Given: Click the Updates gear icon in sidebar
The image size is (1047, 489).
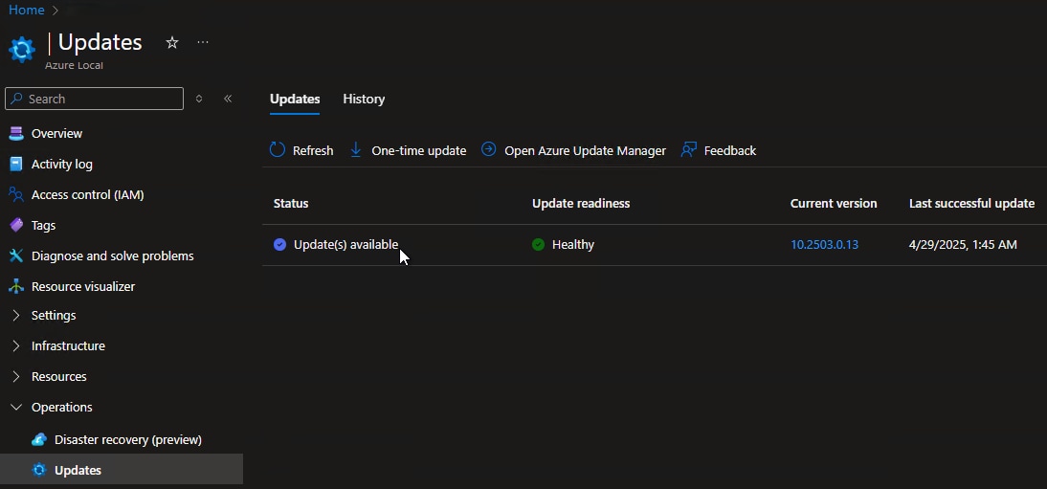Looking at the screenshot, I should click(39, 470).
